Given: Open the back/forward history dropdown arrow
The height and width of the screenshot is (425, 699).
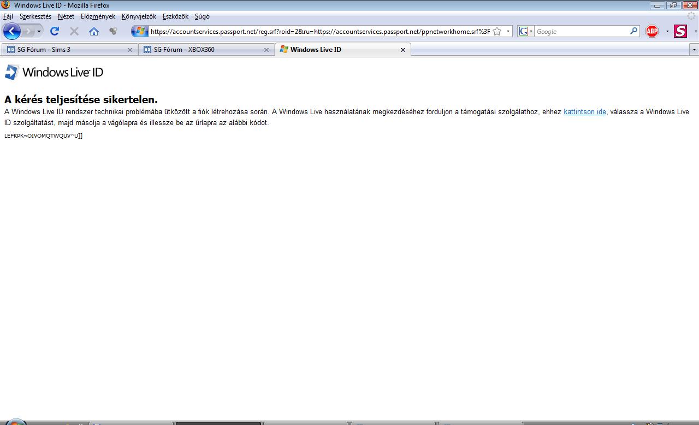Looking at the screenshot, I should coord(39,32).
